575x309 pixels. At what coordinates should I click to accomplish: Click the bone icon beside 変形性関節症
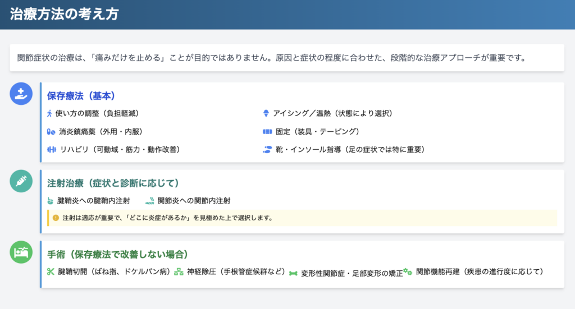pyautogui.click(x=293, y=274)
